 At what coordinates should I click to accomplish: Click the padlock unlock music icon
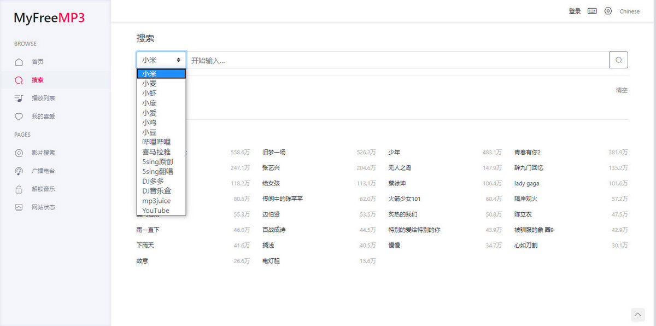[19, 189]
